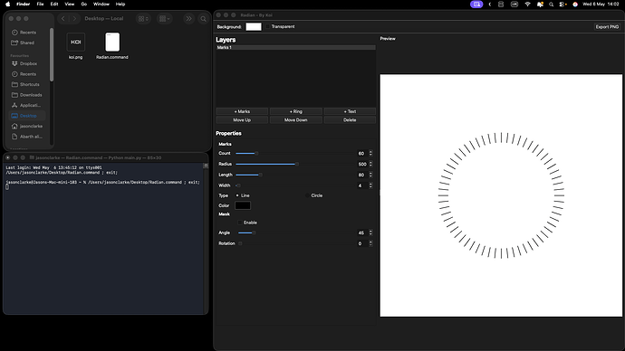Select the koi.png file thumbnail
The image size is (625, 351).
[x=76, y=43]
